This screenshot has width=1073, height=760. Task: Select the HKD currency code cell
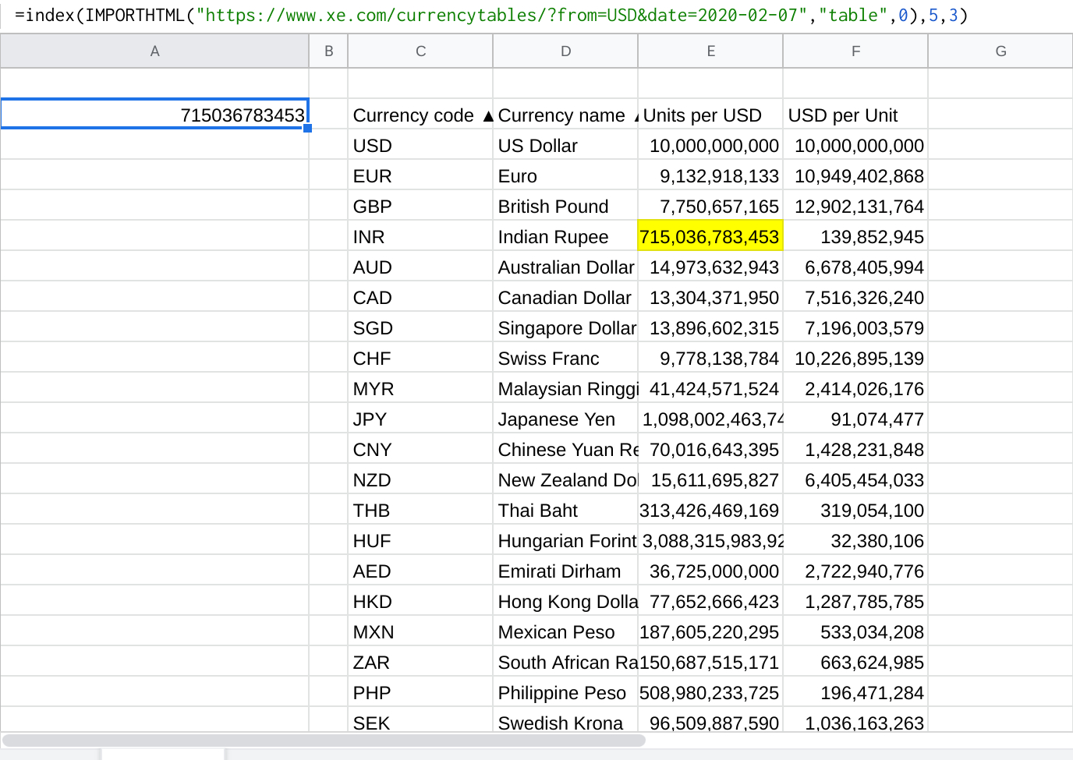click(420, 600)
